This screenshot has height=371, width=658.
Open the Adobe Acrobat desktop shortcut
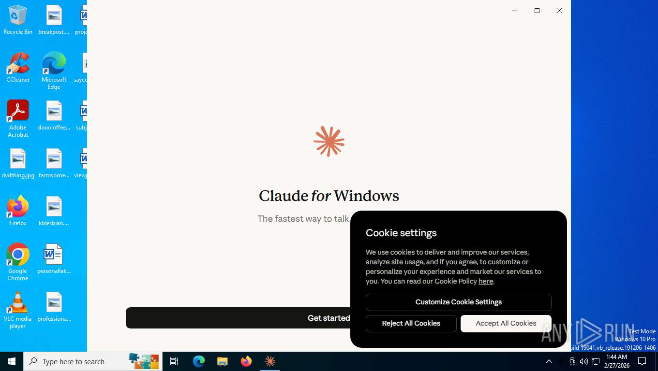pos(18,119)
